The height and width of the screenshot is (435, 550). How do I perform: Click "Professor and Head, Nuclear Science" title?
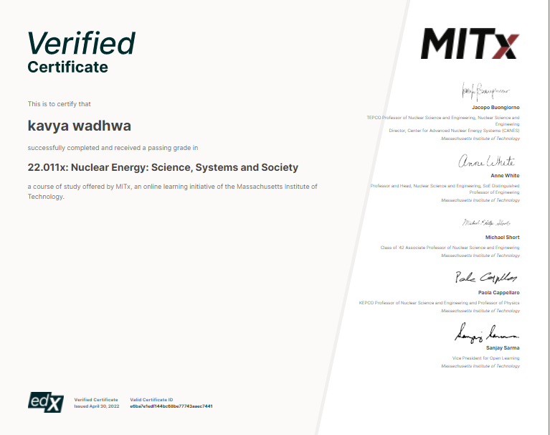click(x=445, y=189)
